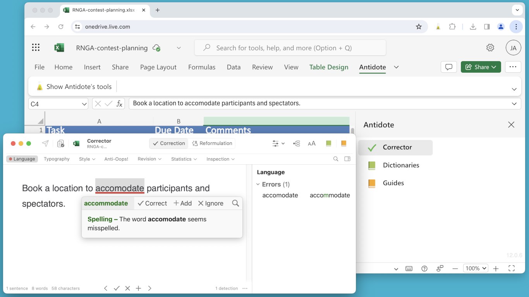529x297 pixels.
Task: Open the Style dropdown
Action: pos(87,159)
